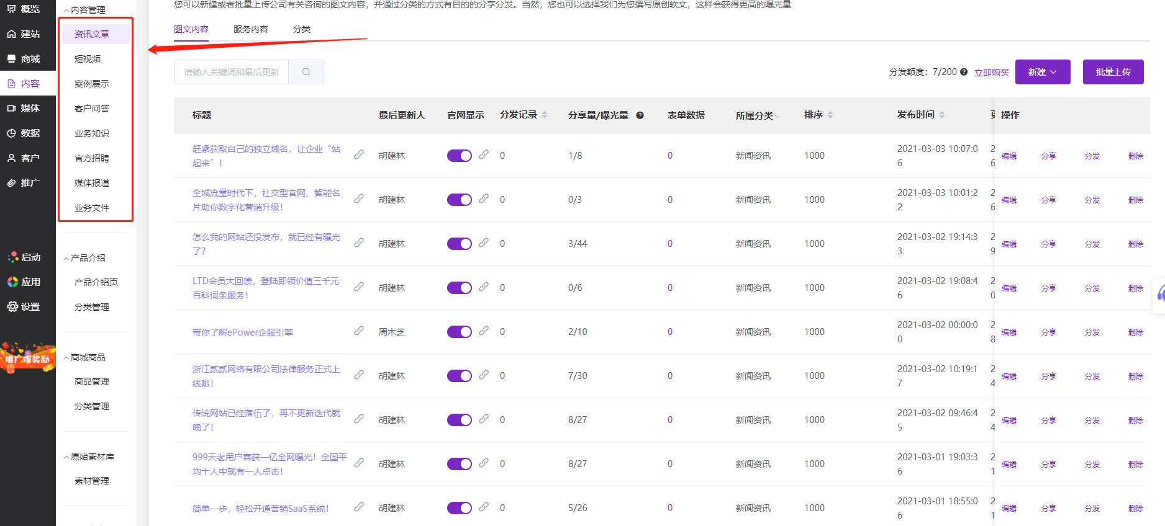The height and width of the screenshot is (526, 1165).
Task: Sort by 排序 column arrows
Action: tap(830, 115)
